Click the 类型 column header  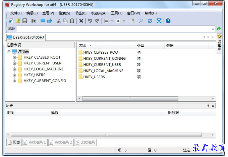click(x=150, y=45)
